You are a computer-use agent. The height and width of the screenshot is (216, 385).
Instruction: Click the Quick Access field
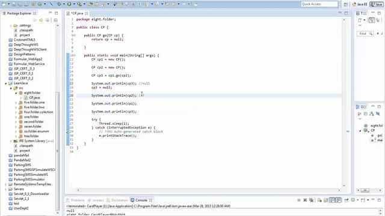(x=319, y=4)
